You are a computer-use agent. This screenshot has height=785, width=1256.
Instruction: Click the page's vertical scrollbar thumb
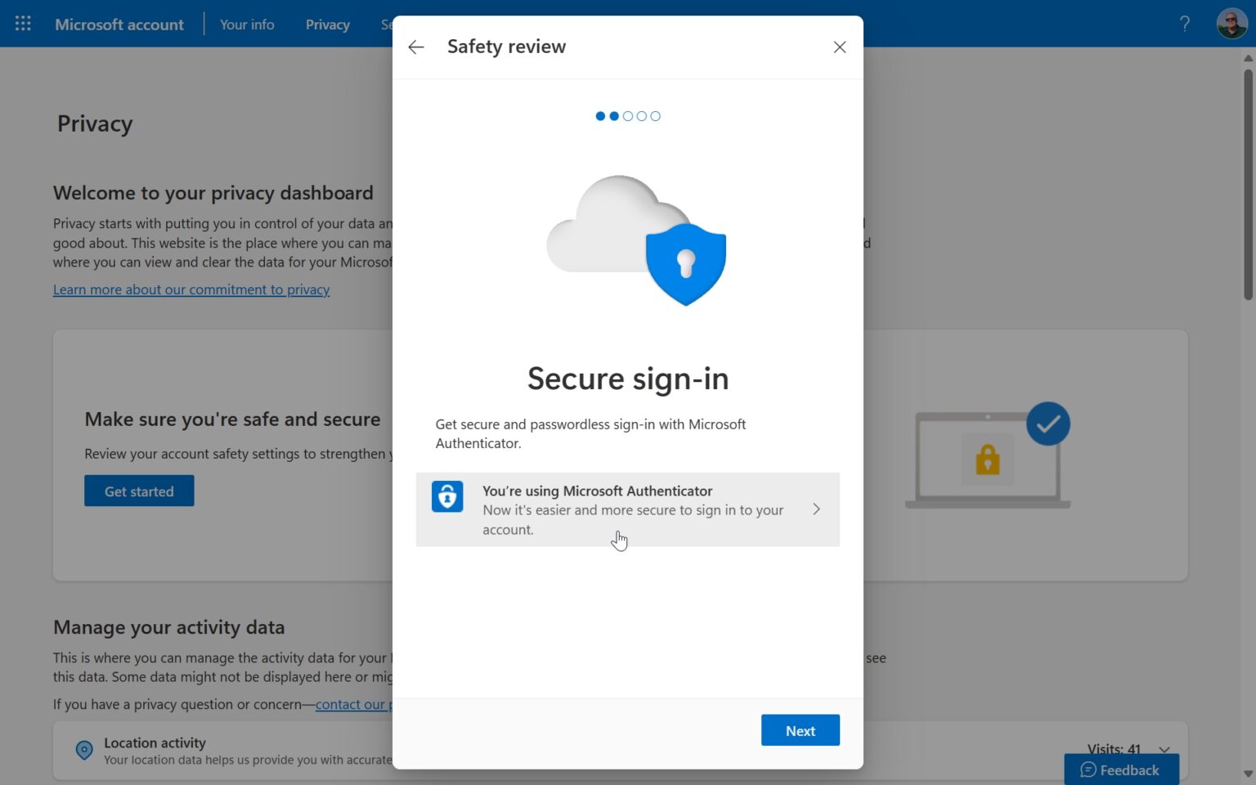1248,185
